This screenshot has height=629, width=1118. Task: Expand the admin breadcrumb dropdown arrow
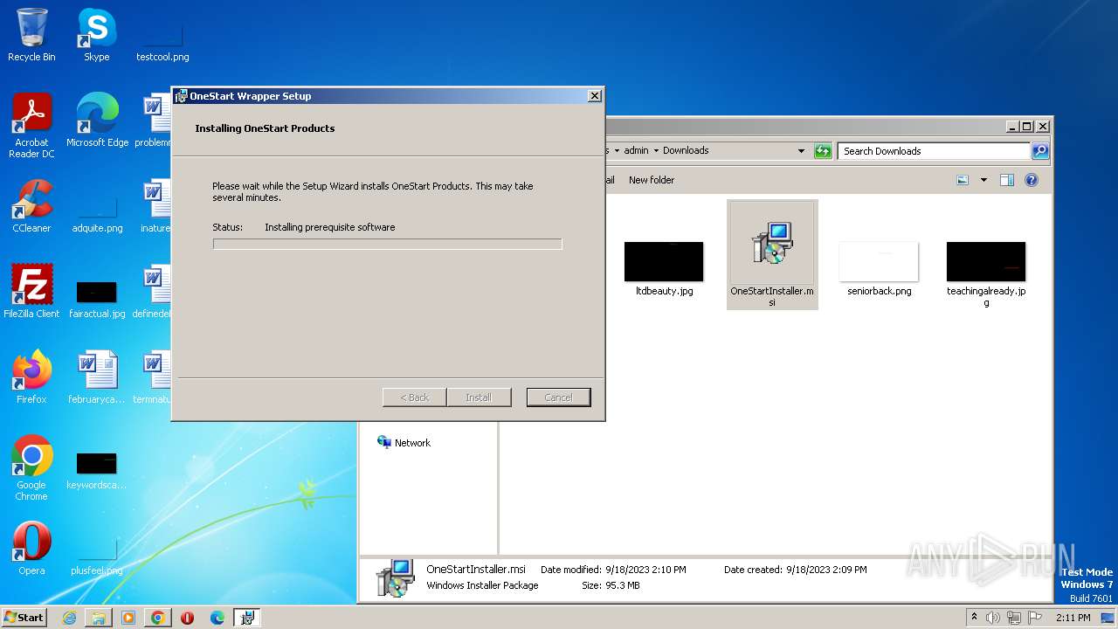pos(656,151)
